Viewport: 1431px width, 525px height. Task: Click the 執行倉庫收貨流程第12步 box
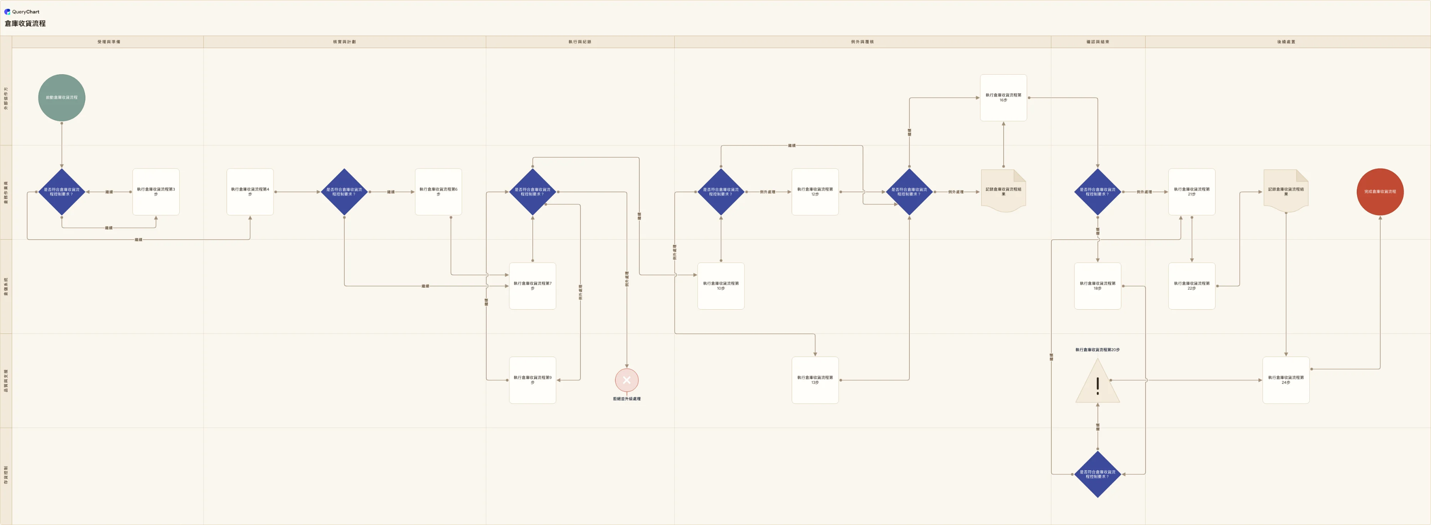815,192
